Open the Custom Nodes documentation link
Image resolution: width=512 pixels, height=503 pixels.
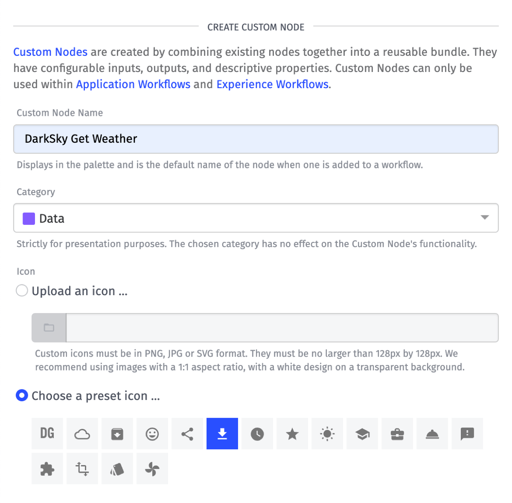[50, 52]
